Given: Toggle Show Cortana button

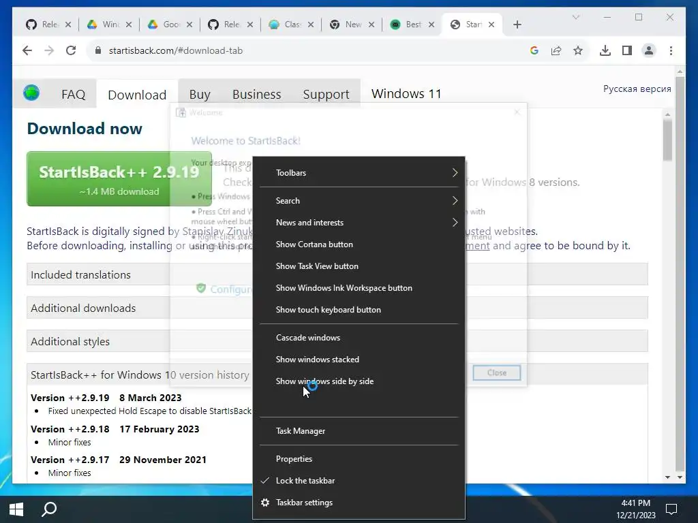Looking at the screenshot, I should pos(359,244).
